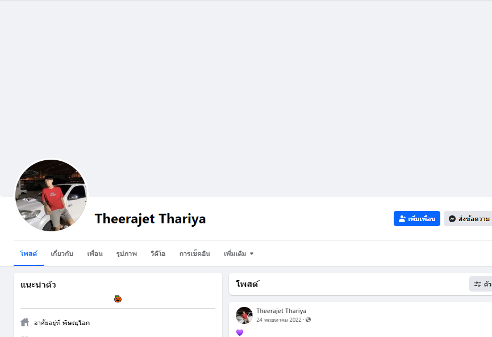Click the filter sliders icon in posts header
This screenshot has height=337, width=492.
(478, 284)
